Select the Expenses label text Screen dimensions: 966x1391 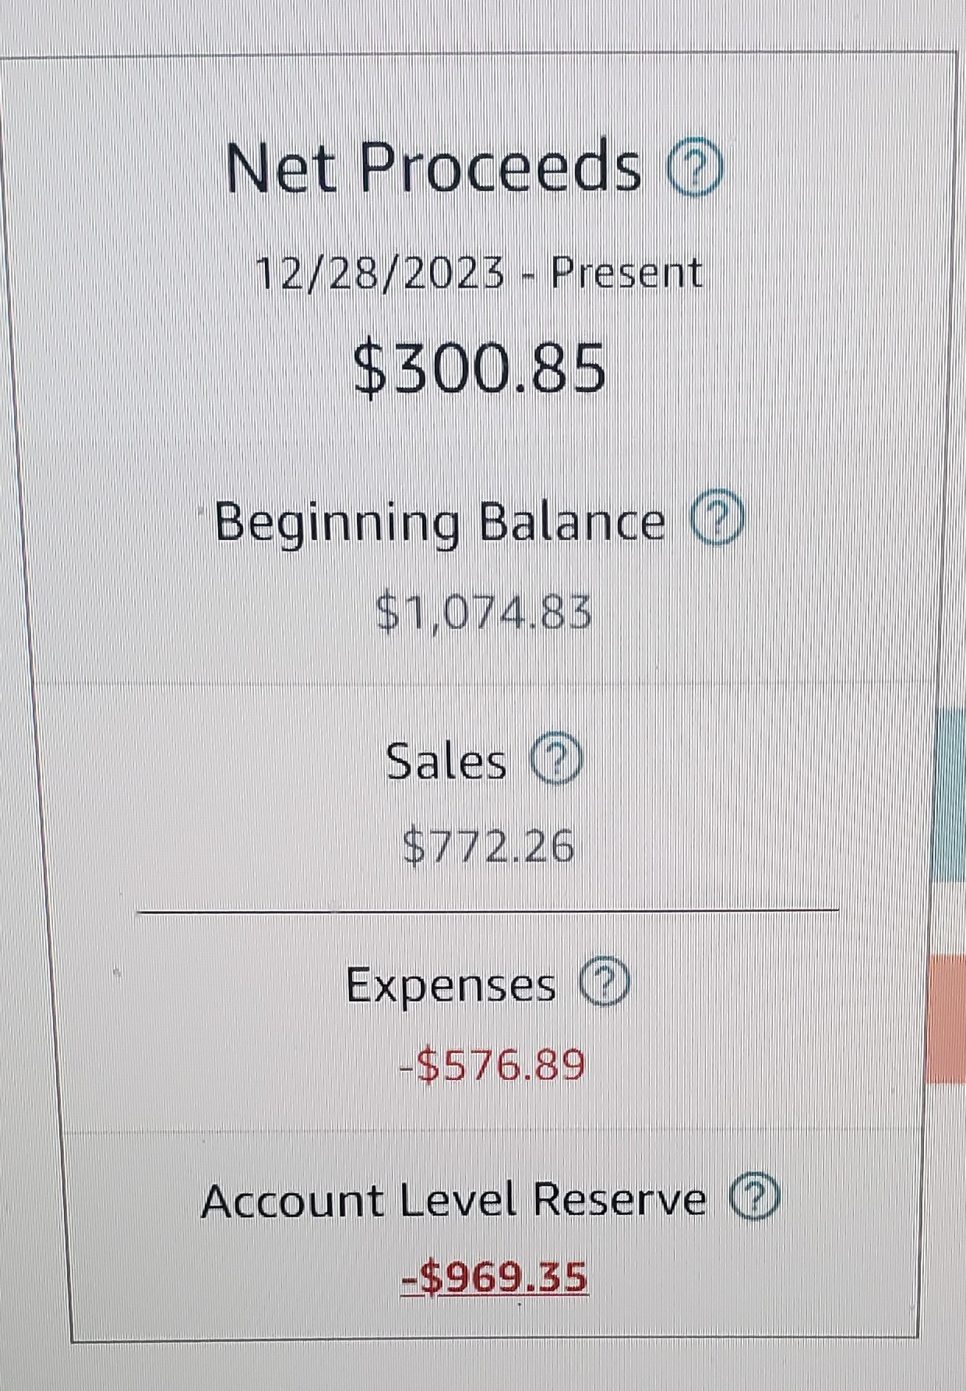coord(451,984)
